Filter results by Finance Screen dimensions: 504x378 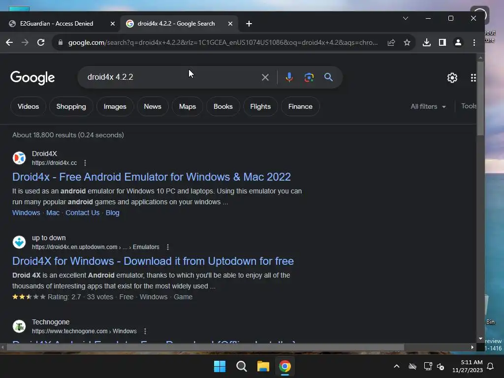[x=300, y=106]
